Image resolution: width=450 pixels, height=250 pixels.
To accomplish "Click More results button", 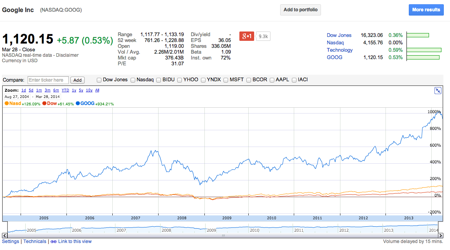I will 426,10.
